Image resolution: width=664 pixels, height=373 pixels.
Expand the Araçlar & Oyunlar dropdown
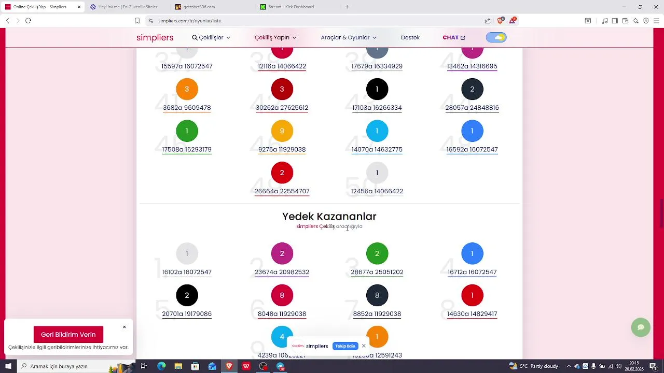pyautogui.click(x=349, y=37)
